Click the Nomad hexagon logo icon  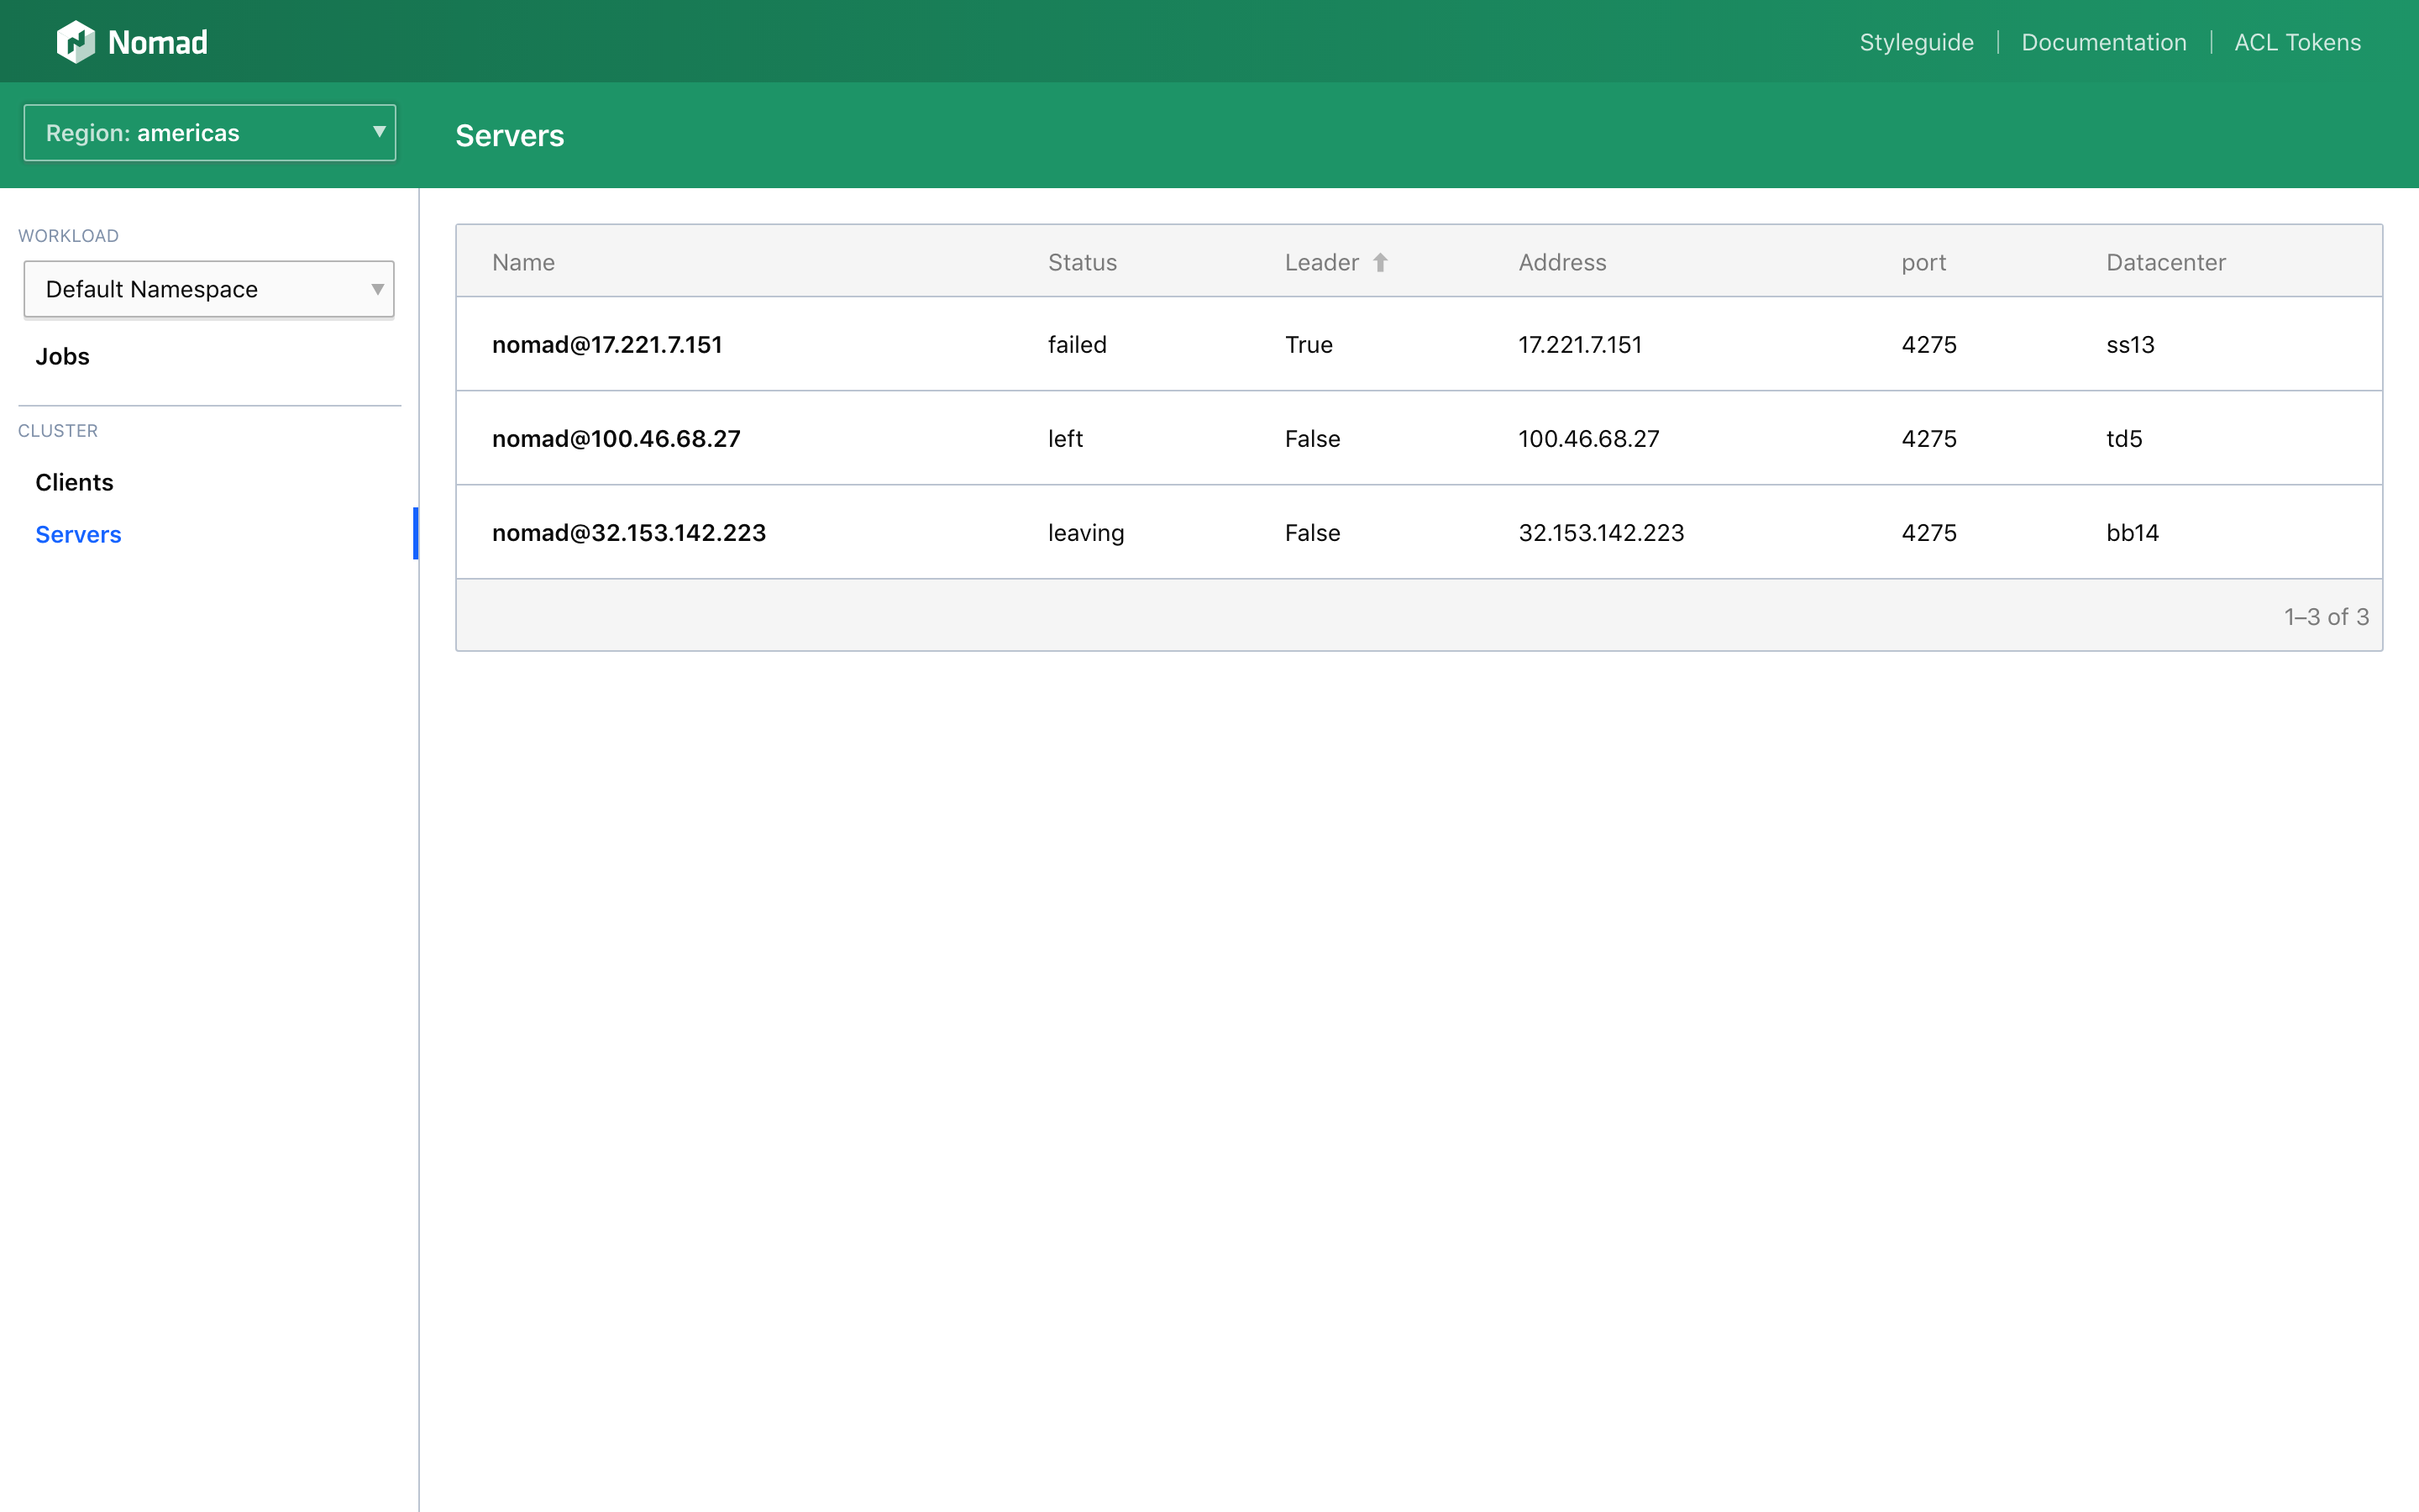click(76, 42)
